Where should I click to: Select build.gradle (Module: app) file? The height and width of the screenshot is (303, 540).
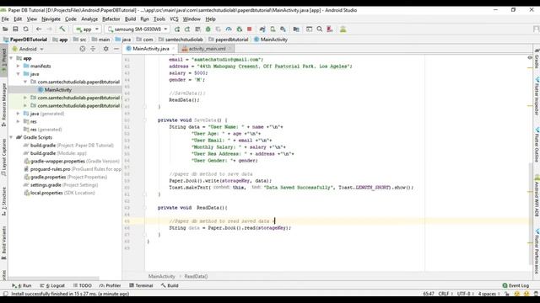58,153
